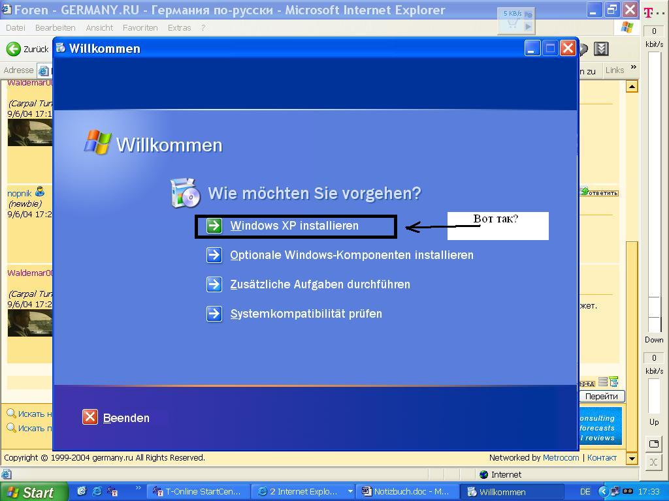Image resolution: width=669 pixels, height=501 pixels.
Task: Click the T-Online logo in side panel
Action: click(x=653, y=13)
